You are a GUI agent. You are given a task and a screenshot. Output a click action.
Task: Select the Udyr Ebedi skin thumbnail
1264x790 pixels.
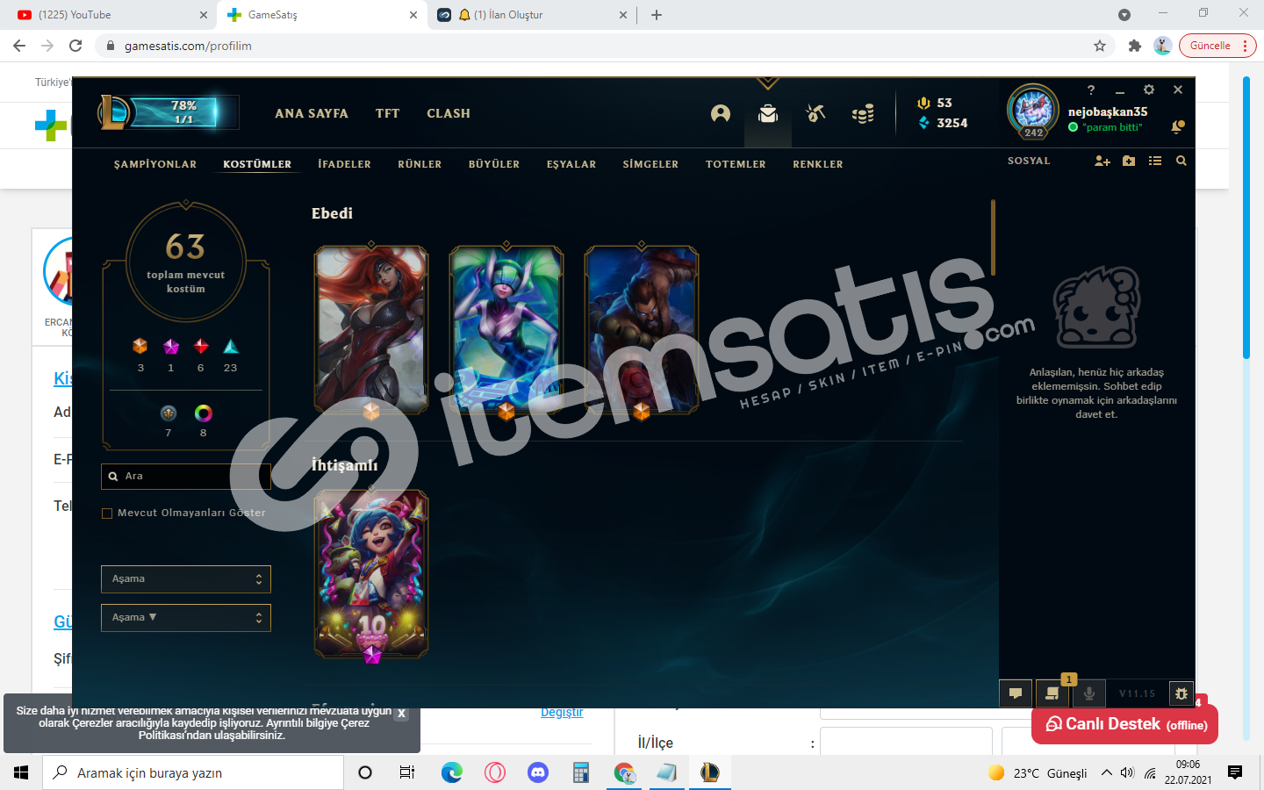coord(642,329)
